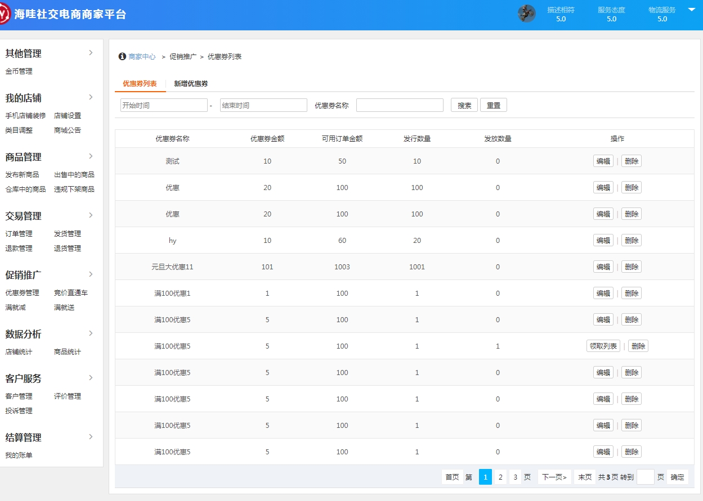Switch to the 优惠券列表 tab
The width and height of the screenshot is (703, 501).
coord(140,84)
